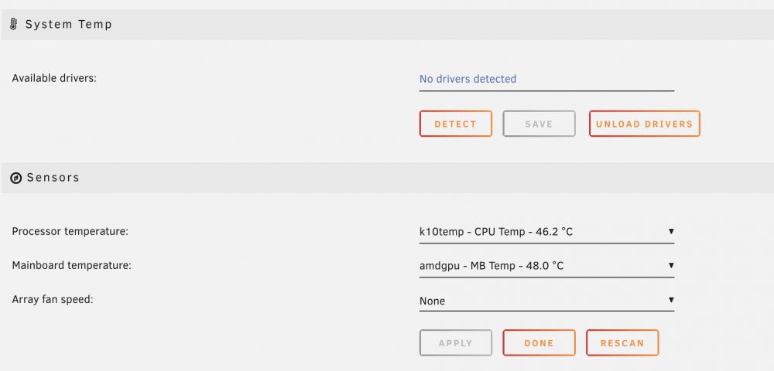Open the amdgpu MB Temp selection
Viewport: 774px width, 371px height.
(546, 266)
